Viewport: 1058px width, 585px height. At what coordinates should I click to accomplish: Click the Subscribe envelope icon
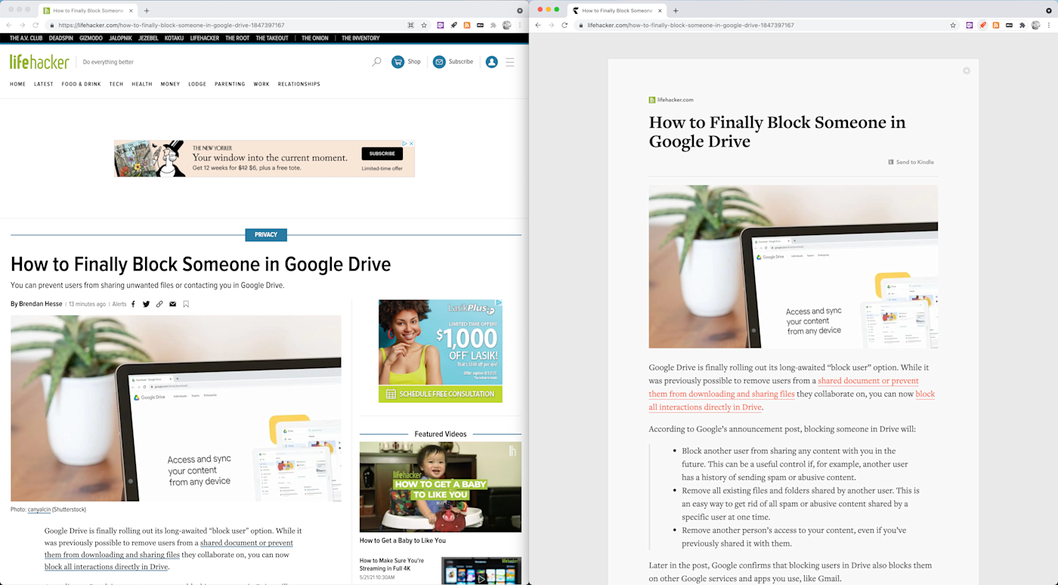439,62
